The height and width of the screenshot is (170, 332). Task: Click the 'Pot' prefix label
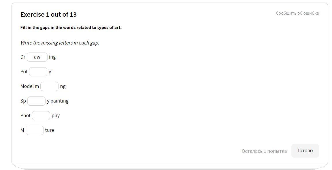pyautogui.click(x=24, y=72)
